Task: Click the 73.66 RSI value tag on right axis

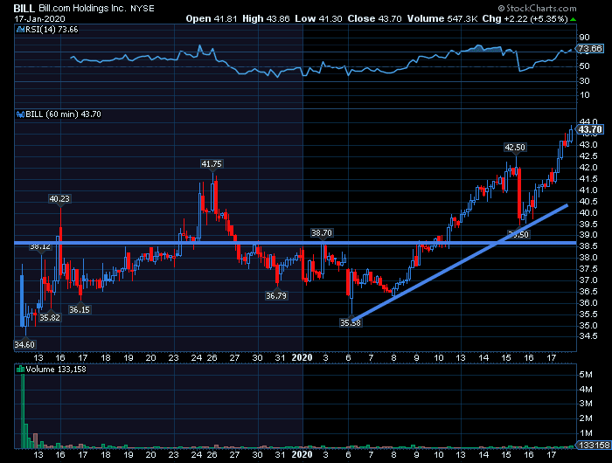Action: (x=590, y=48)
